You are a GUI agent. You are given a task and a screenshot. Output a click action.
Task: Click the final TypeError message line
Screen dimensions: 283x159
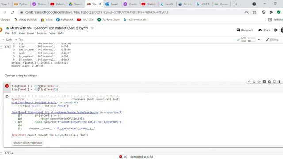50,135
